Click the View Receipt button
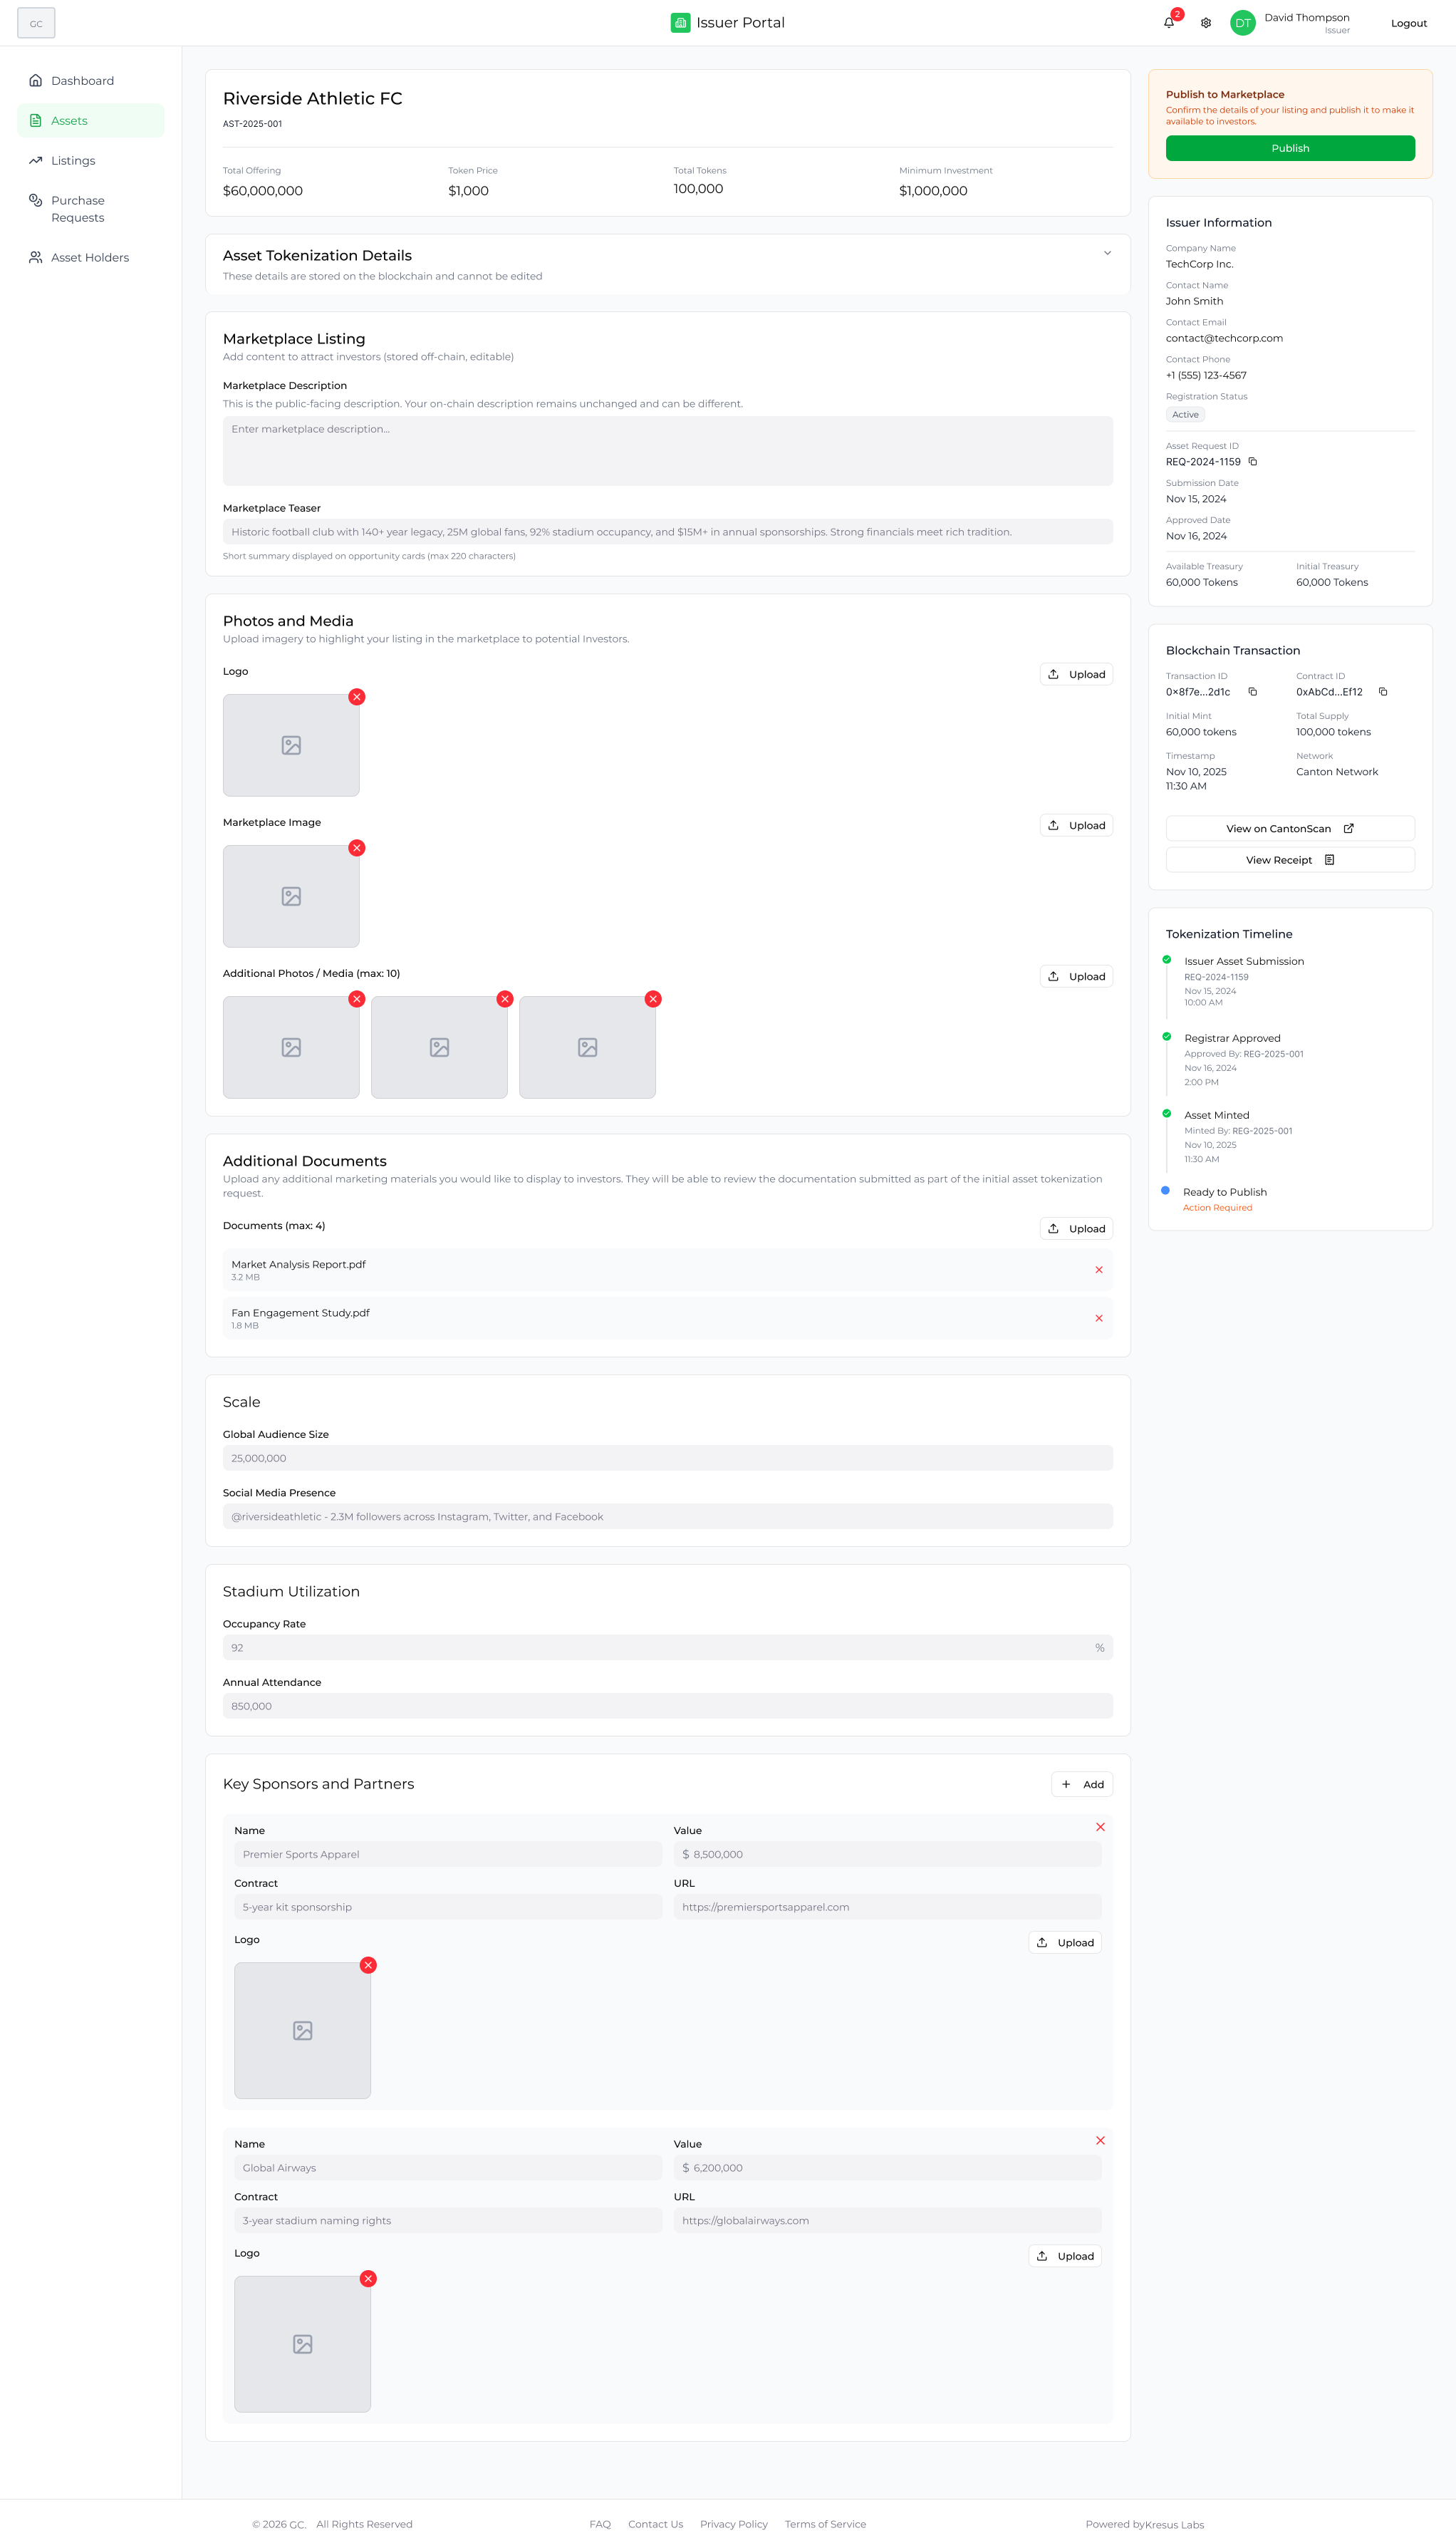1456x2548 pixels. coord(1290,860)
